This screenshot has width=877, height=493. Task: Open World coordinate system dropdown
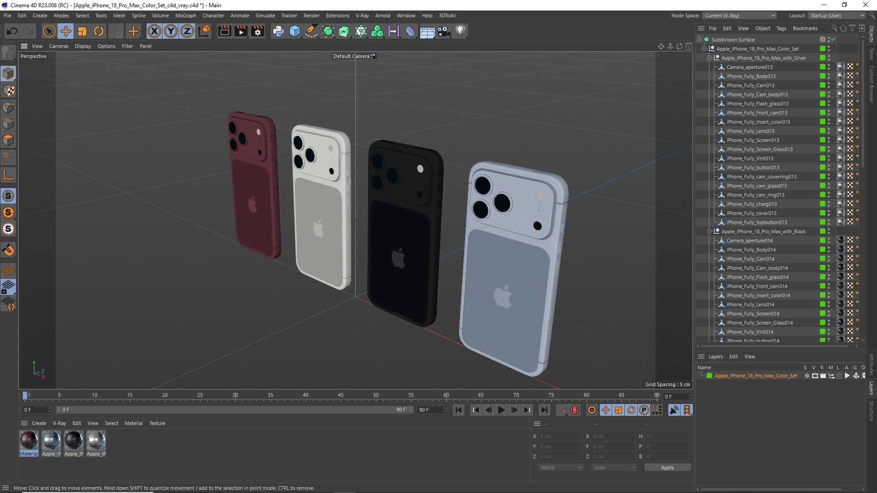click(x=561, y=467)
